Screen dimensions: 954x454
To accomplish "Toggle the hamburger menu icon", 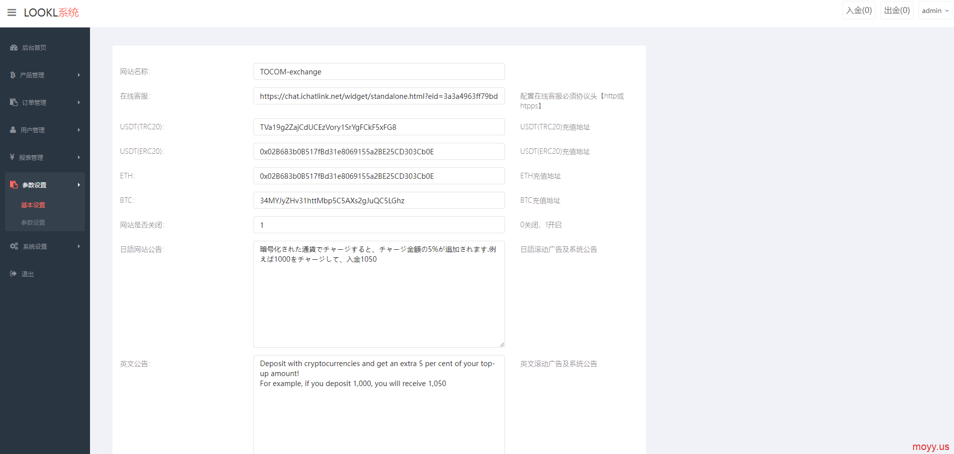I will pos(12,12).
